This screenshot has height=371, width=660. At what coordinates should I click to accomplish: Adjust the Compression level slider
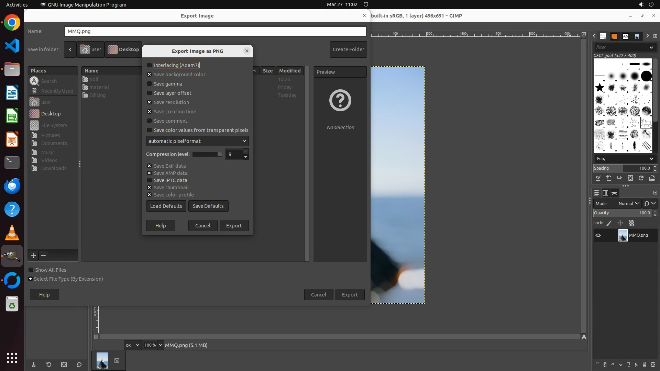coord(207,155)
